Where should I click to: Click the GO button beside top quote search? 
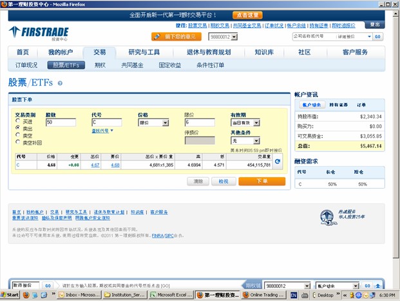point(377,37)
